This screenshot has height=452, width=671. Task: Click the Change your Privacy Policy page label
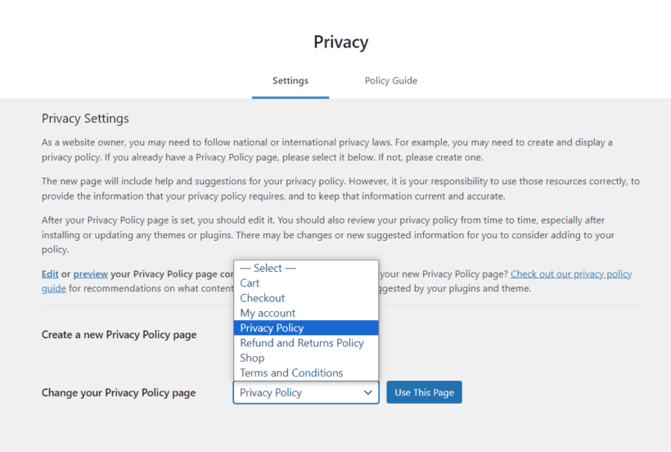coord(119,392)
